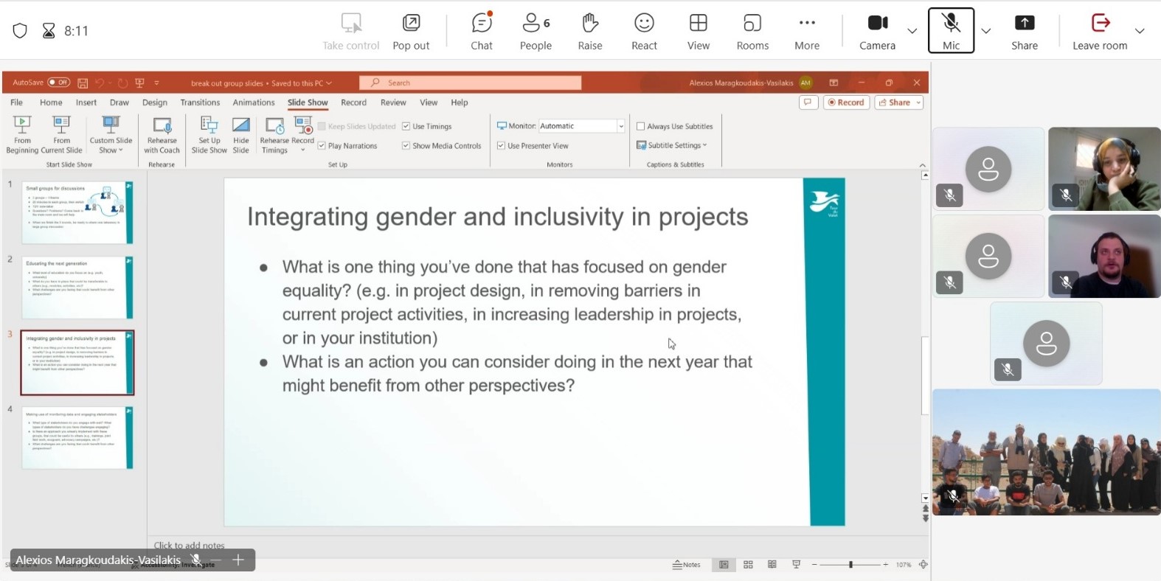Open the Chat panel
This screenshot has width=1161, height=581.
(482, 31)
